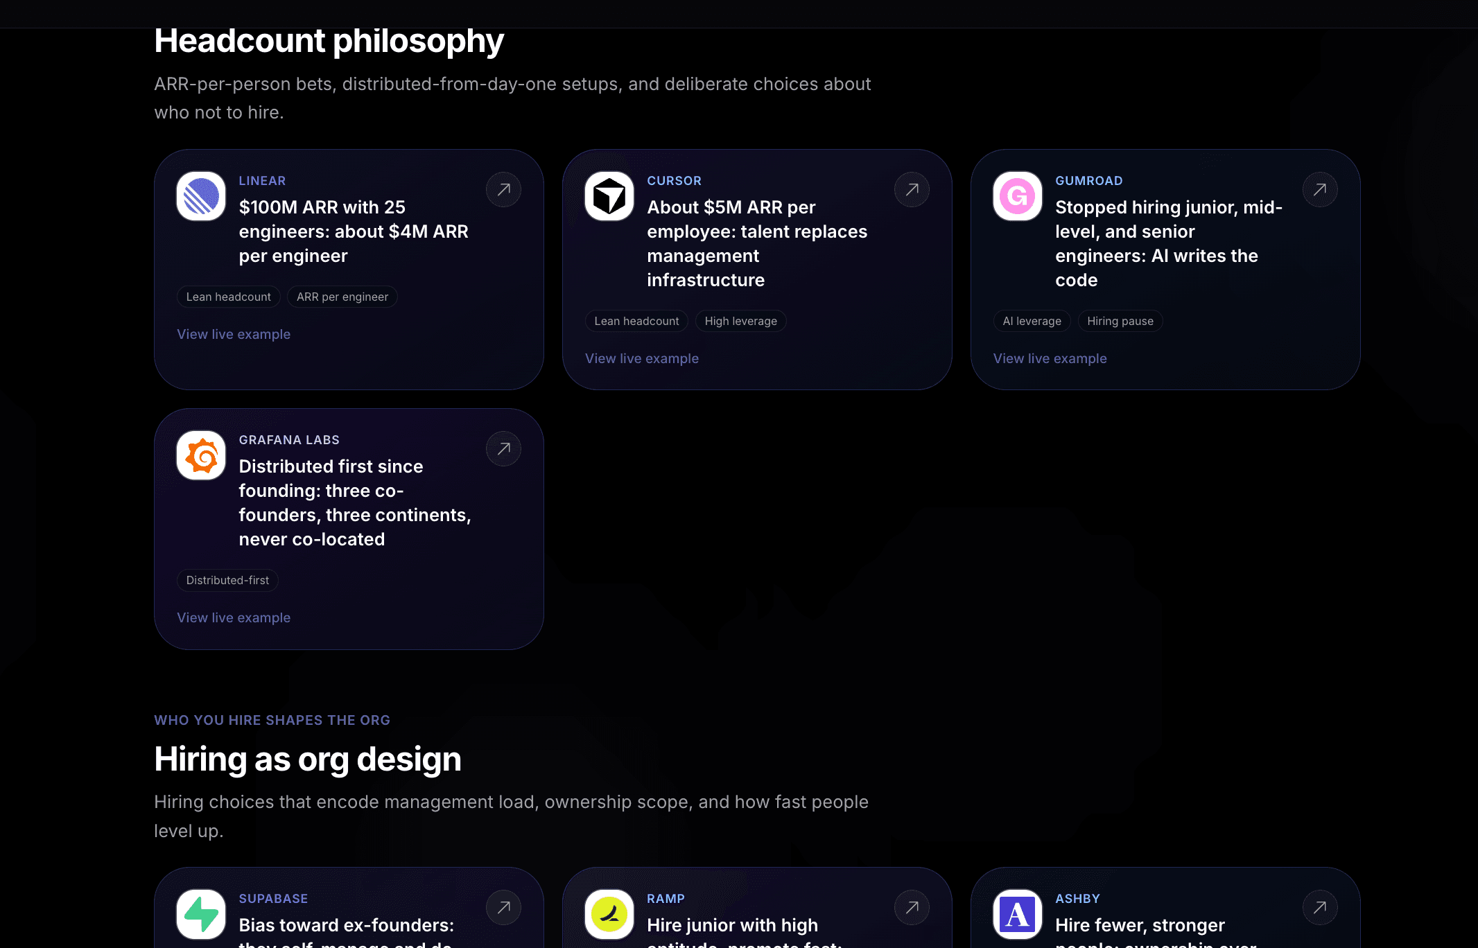The width and height of the screenshot is (1478, 948).
Task: Click the Gumroad pink G logo
Action: pos(1018,196)
